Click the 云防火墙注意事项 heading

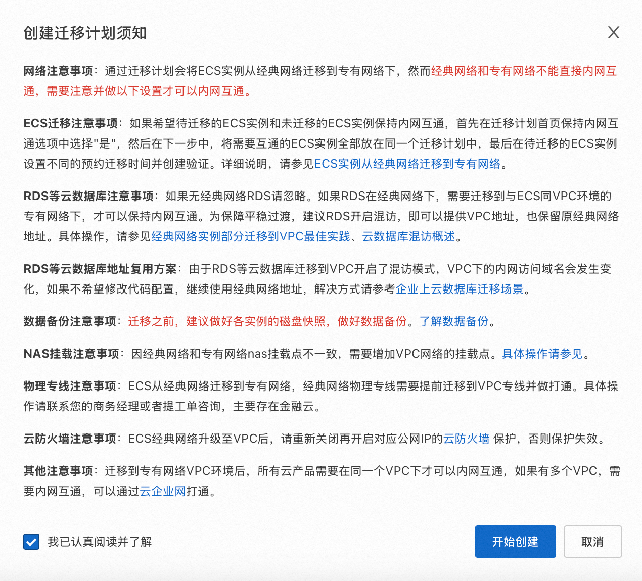(70, 439)
